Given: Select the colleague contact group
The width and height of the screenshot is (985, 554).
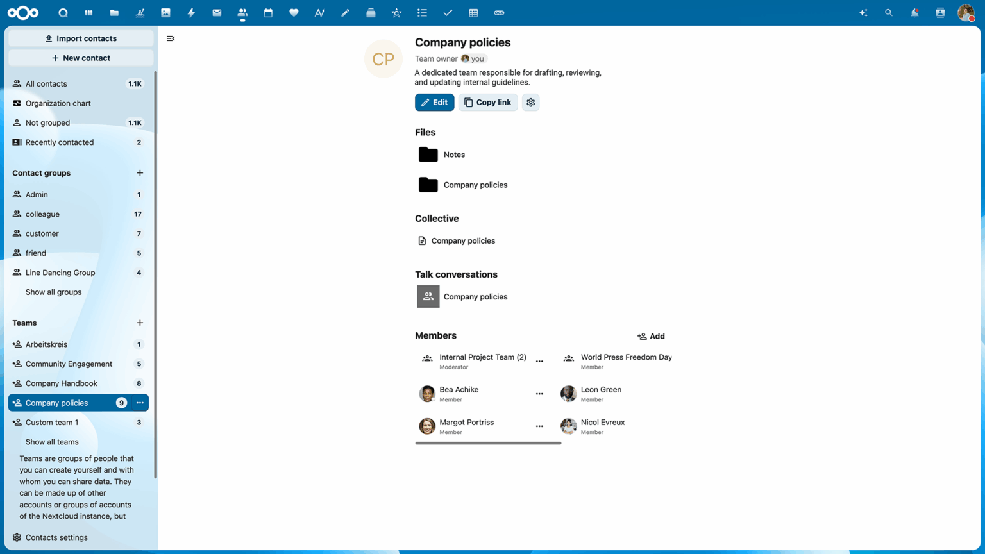Looking at the screenshot, I should click(42, 214).
